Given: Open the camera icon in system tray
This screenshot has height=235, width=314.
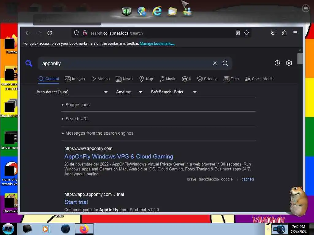Looking at the screenshot, I should [x=280, y=229].
